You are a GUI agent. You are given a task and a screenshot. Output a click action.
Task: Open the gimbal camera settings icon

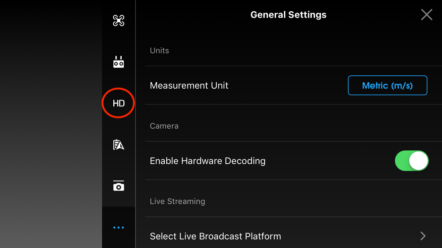(x=119, y=186)
